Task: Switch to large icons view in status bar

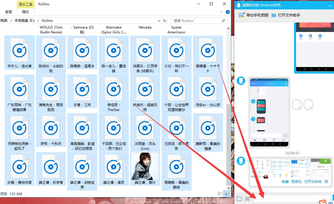Action: click(227, 193)
